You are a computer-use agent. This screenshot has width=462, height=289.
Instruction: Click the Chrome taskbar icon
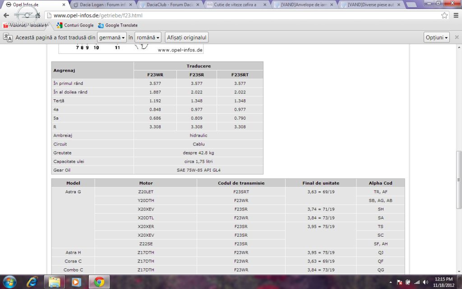(x=99, y=282)
